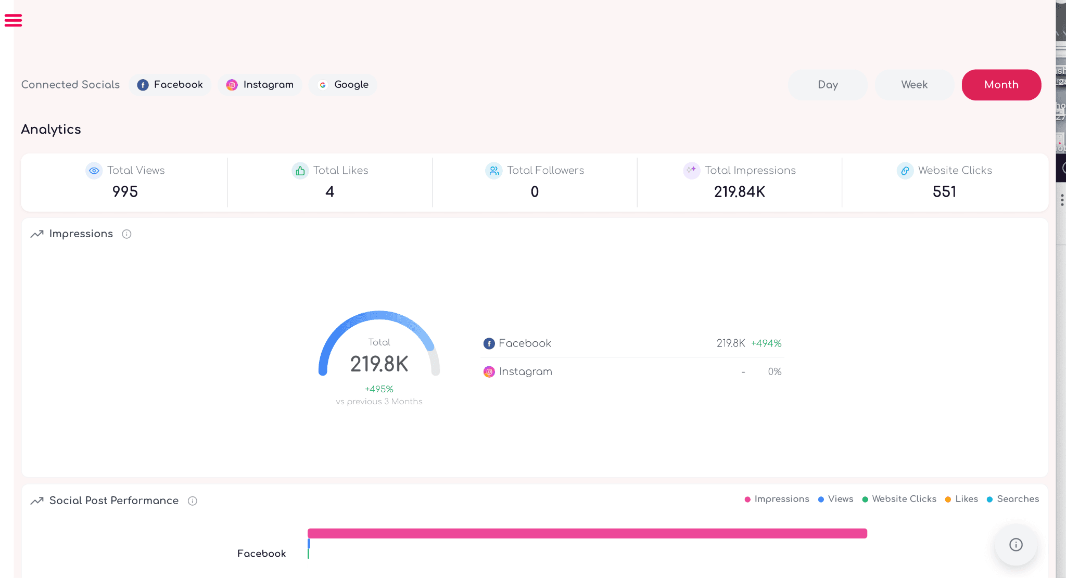Screen dimensions: 1066x578
Task: Click the Social Post Performance trend icon
Action: coord(37,501)
